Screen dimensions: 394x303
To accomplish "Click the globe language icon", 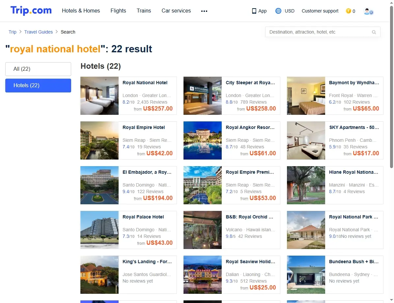I will [278, 11].
